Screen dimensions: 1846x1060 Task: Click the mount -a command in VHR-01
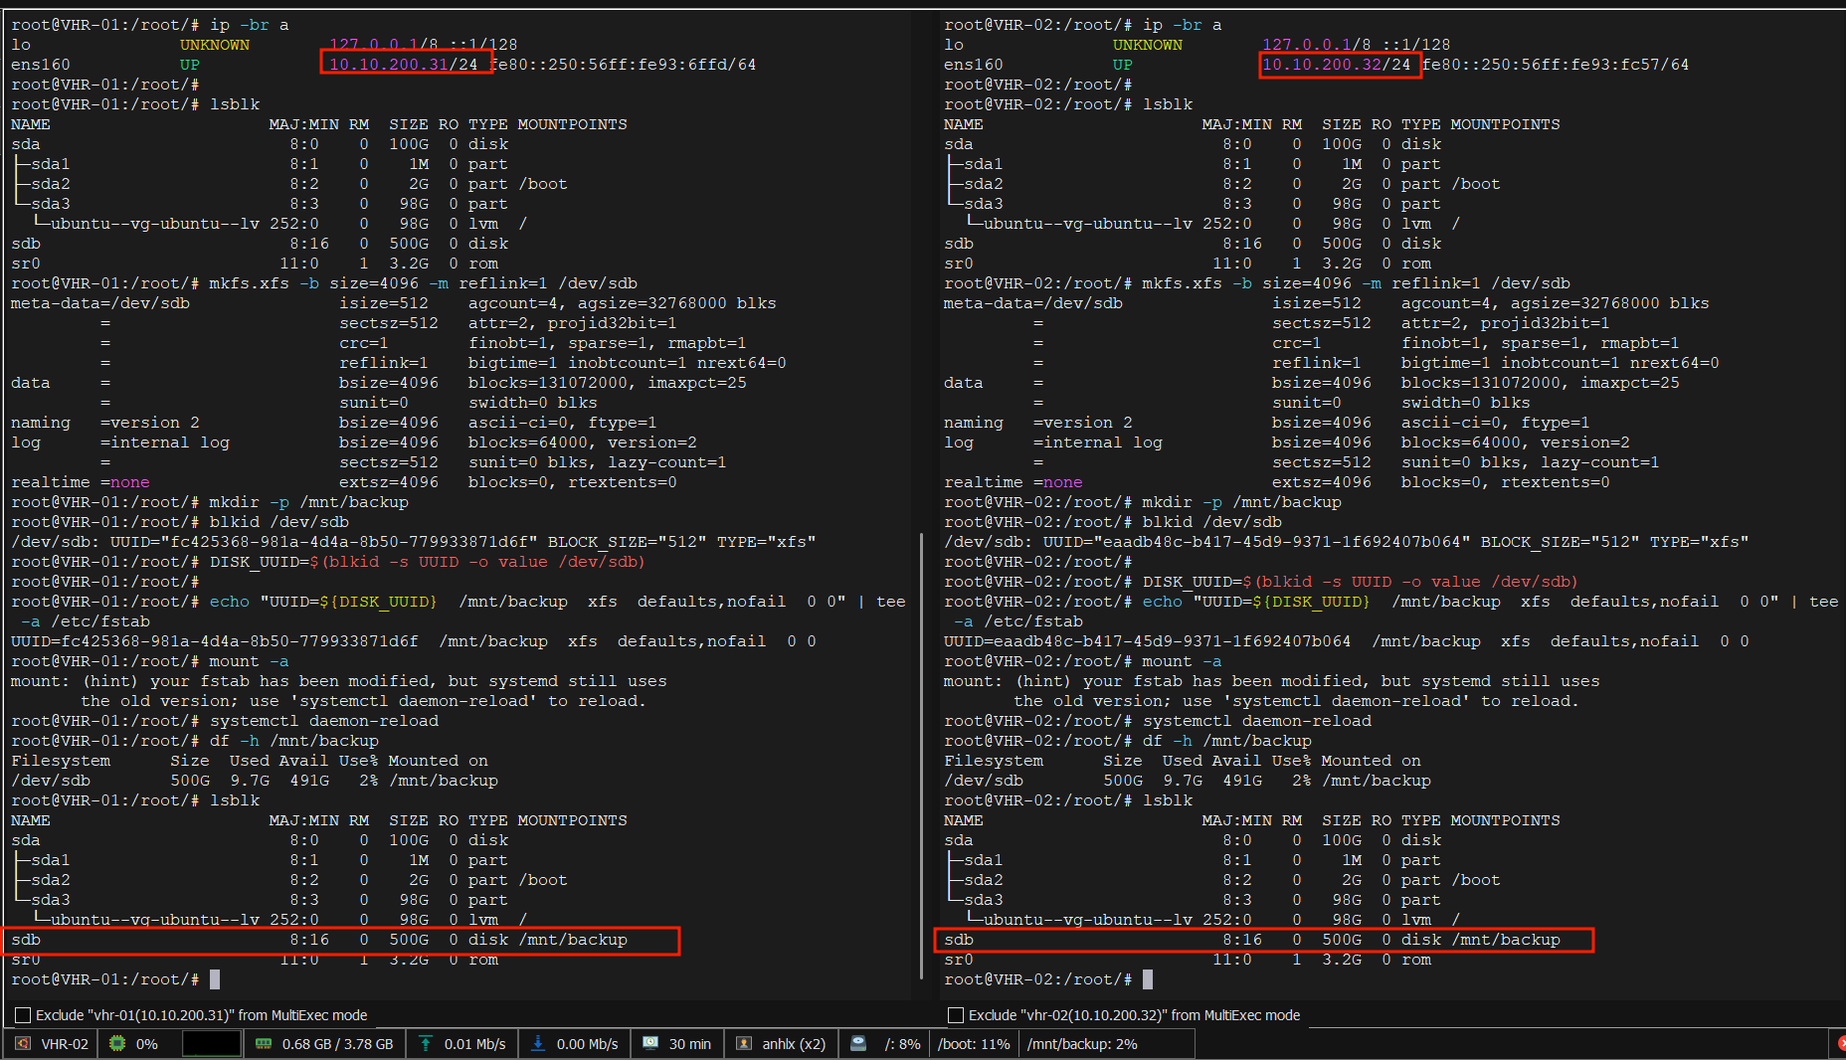(x=249, y=661)
